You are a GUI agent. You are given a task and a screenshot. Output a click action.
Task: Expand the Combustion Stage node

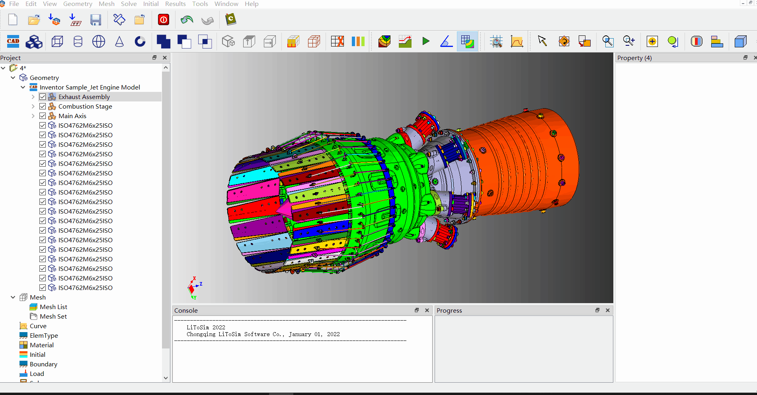[33, 106]
